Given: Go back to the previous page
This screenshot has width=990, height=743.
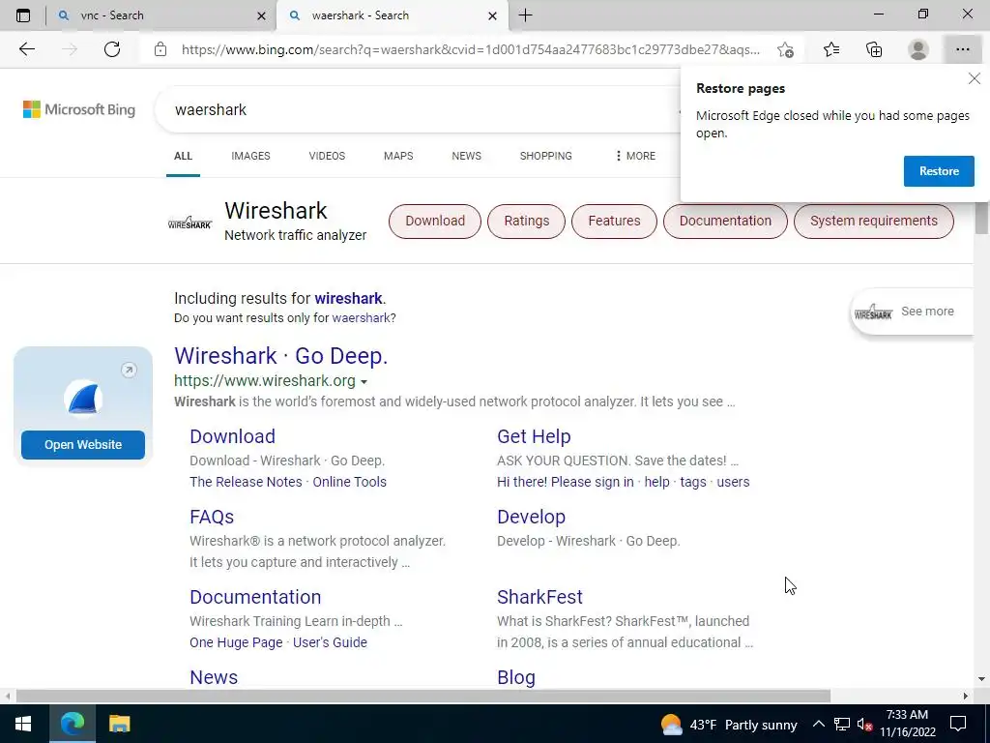Looking at the screenshot, I should point(26,49).
